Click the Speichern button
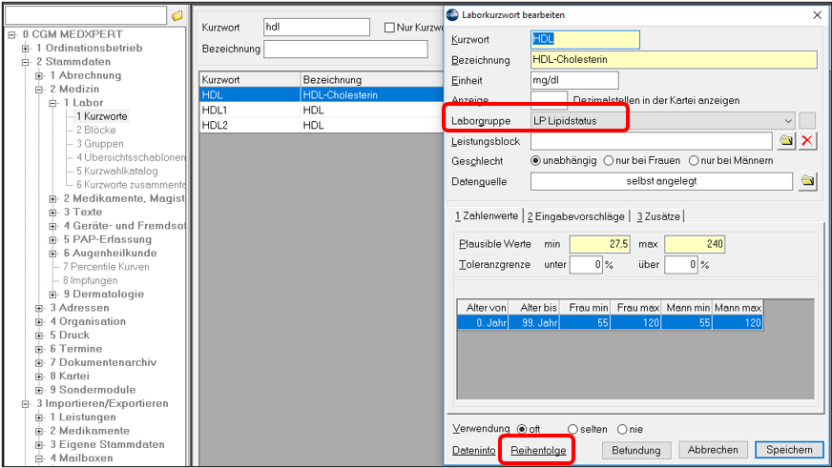Image resolution: width=832 pixels, height=468 pixels. pyautogui.click(x=789, y=450)
